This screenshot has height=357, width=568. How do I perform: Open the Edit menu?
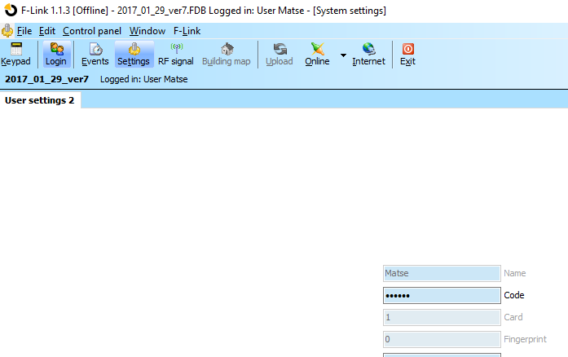tap(47, 31)
